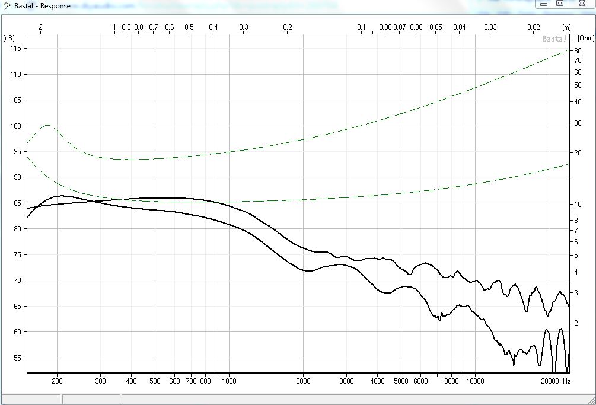Screen dimensions: 596x405
Task: Click the 0.1 wavelength axis label
Action: 361,27
